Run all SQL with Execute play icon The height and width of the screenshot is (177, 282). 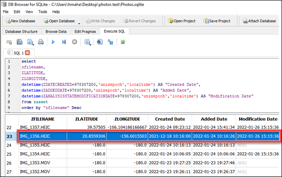point(53,42)
